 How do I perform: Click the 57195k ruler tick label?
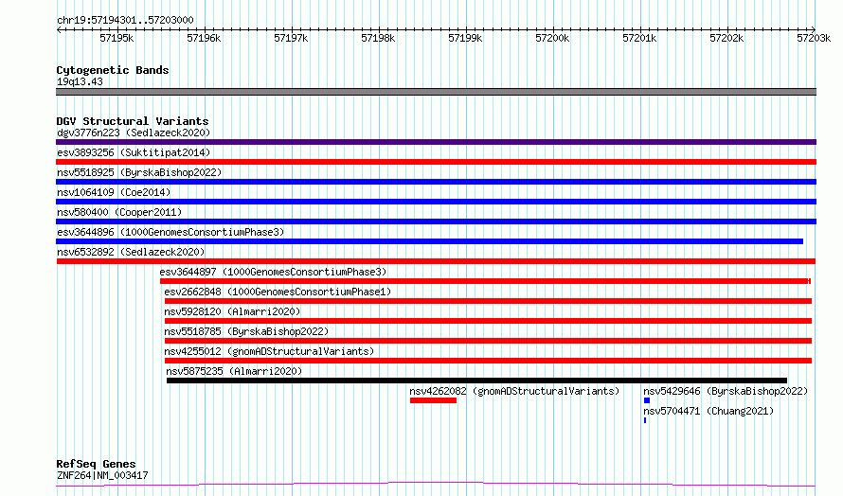pyautogui.click(x=117, y=38)
